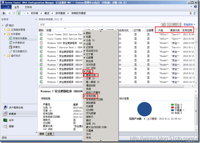Viewport: 200px width, 143px height.
Task: Click the 应用程序管理 folder icon
Action: 9,30
